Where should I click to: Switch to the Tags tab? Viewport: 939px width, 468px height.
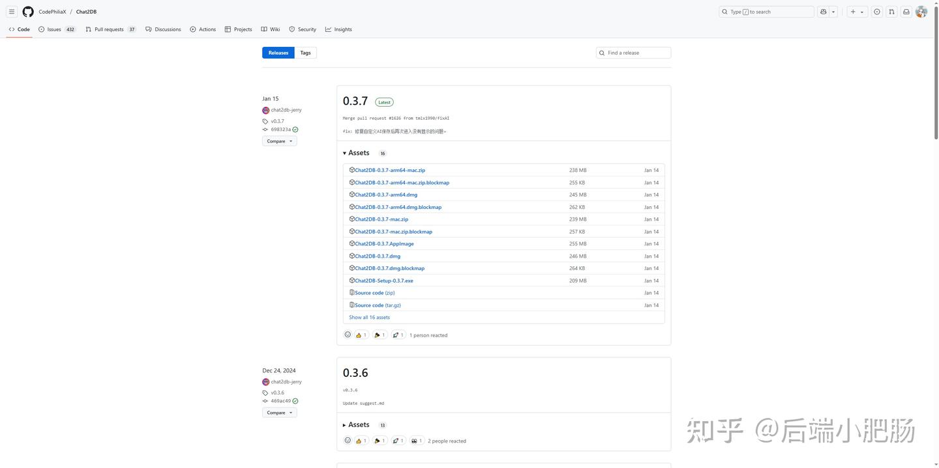(x=305, y=53)
